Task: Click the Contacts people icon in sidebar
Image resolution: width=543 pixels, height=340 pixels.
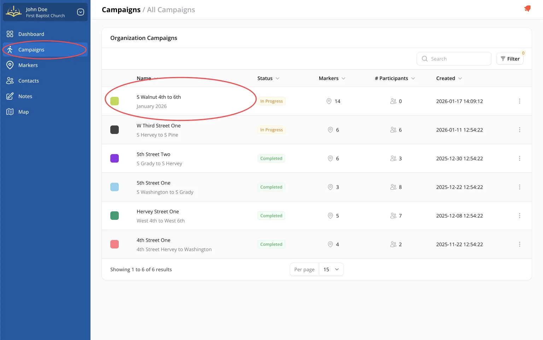Action: coord(10,81)
